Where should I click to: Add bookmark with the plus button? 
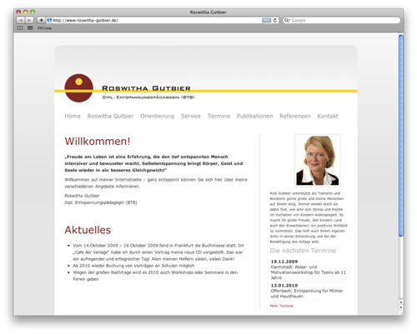41,20
